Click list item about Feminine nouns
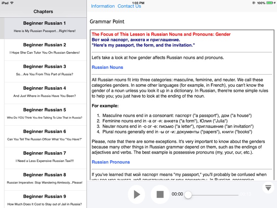The image size is (277, 208). tap(165, 121)
